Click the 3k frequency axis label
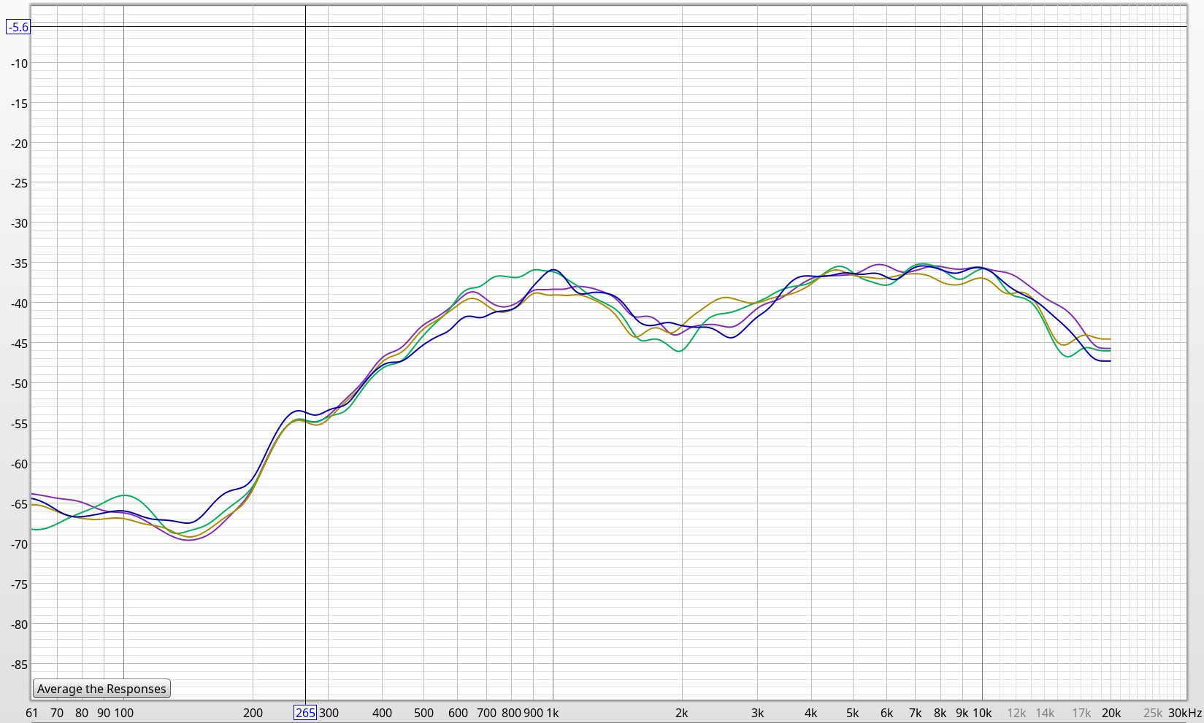Image resolution: width=1204 pixels, height=723 pixels. coord(757,713)
